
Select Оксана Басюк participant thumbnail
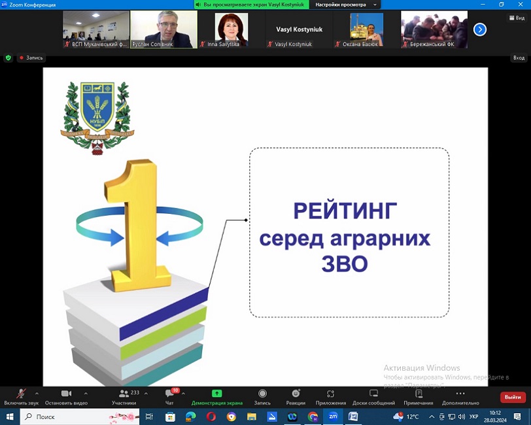pyautogui.click(x=367, y=29)
